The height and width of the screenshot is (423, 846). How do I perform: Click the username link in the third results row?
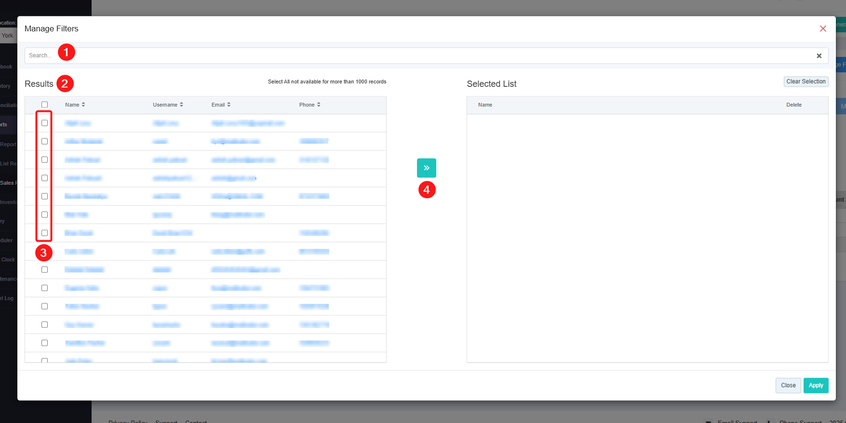pos(170,160)
